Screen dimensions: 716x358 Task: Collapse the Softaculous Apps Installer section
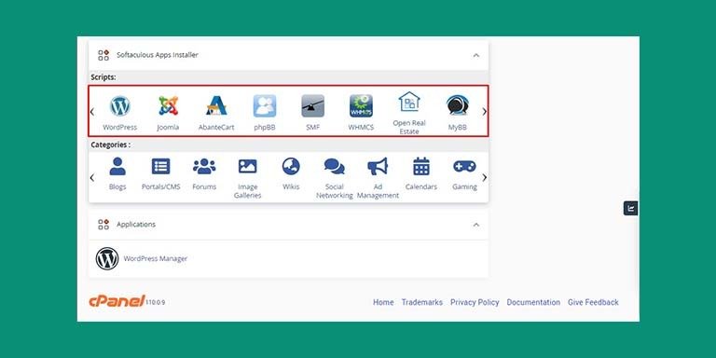tap(476, 55)
